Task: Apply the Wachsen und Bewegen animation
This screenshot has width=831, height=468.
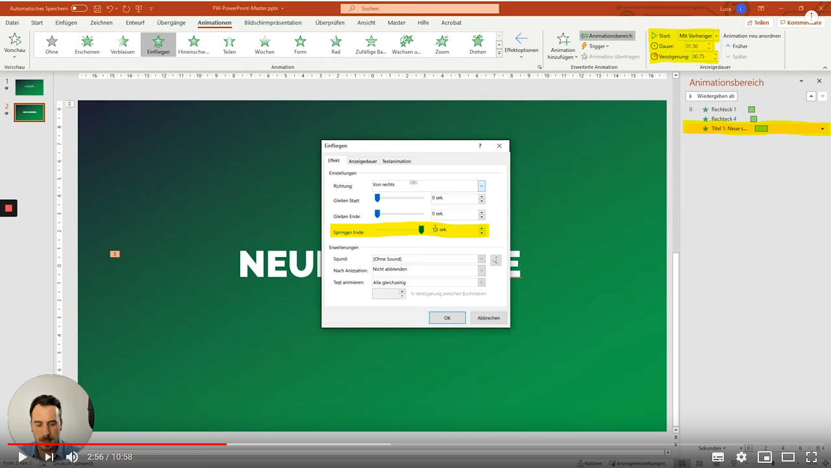Action: [406, 45]
